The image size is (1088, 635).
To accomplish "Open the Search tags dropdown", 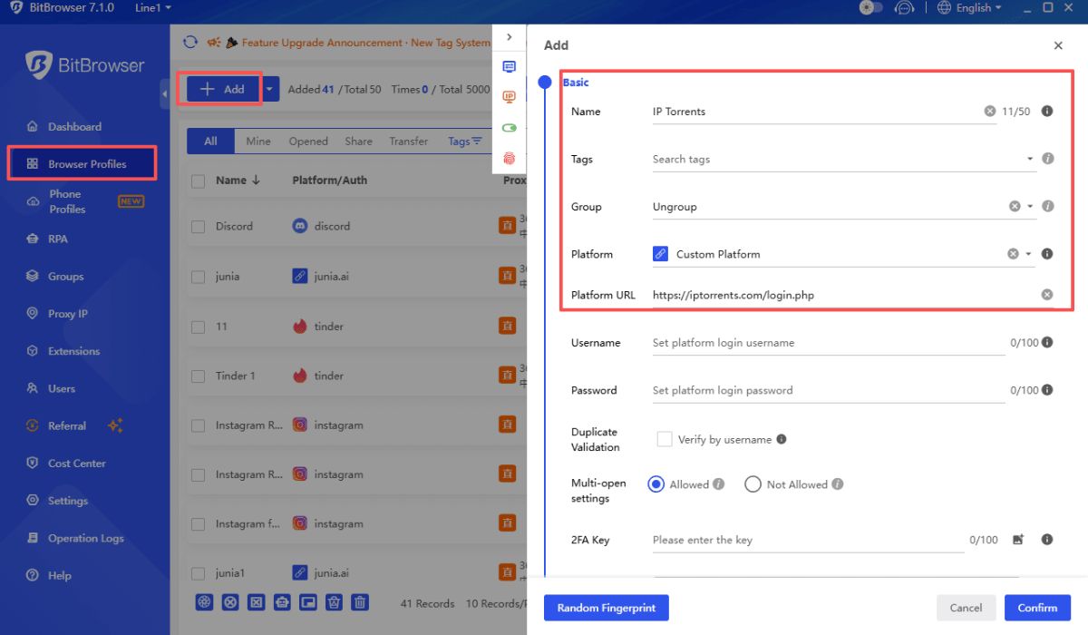I will (x=843, y=159).
